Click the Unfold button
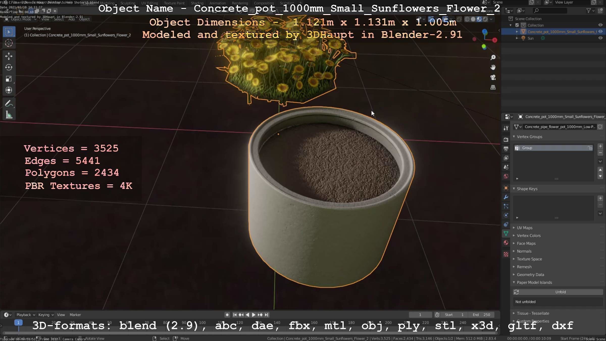Image resolution: width=606 pixels, height=341 pixels. pos(558,292)
